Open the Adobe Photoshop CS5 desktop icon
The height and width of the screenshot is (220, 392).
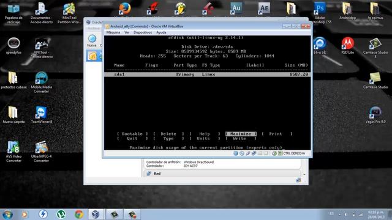tap(320, 13)
